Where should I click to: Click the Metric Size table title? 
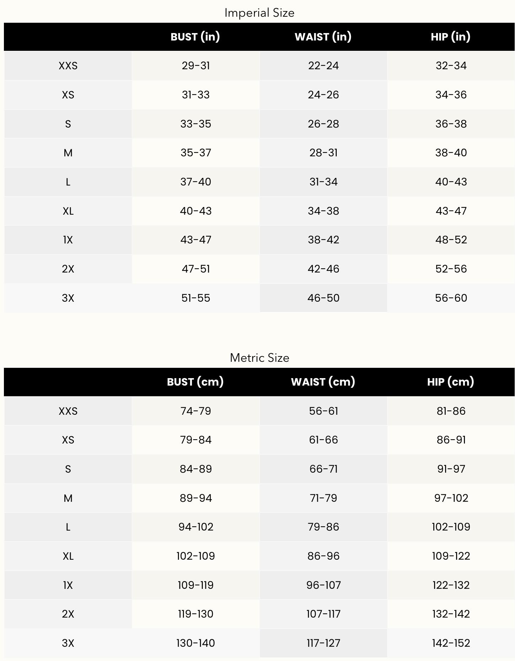point(259,358)
